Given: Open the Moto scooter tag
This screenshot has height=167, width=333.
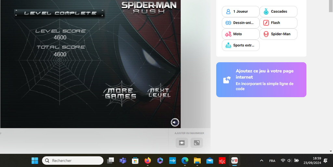Looking at the screenshot, I should tap(241, 34).
